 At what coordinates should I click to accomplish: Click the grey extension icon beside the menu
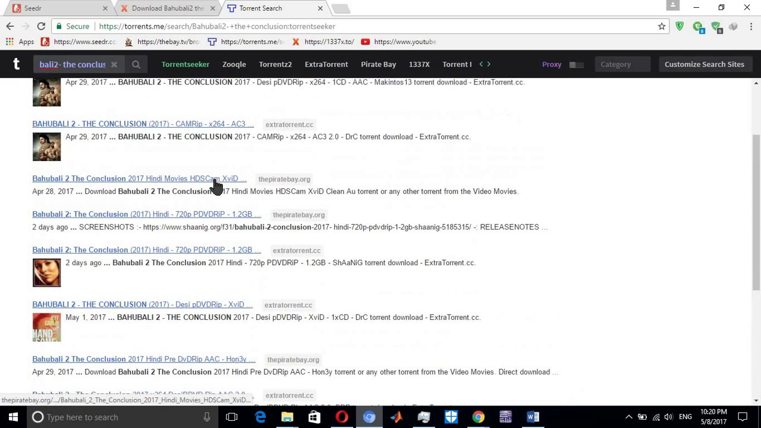pos(734,26)
